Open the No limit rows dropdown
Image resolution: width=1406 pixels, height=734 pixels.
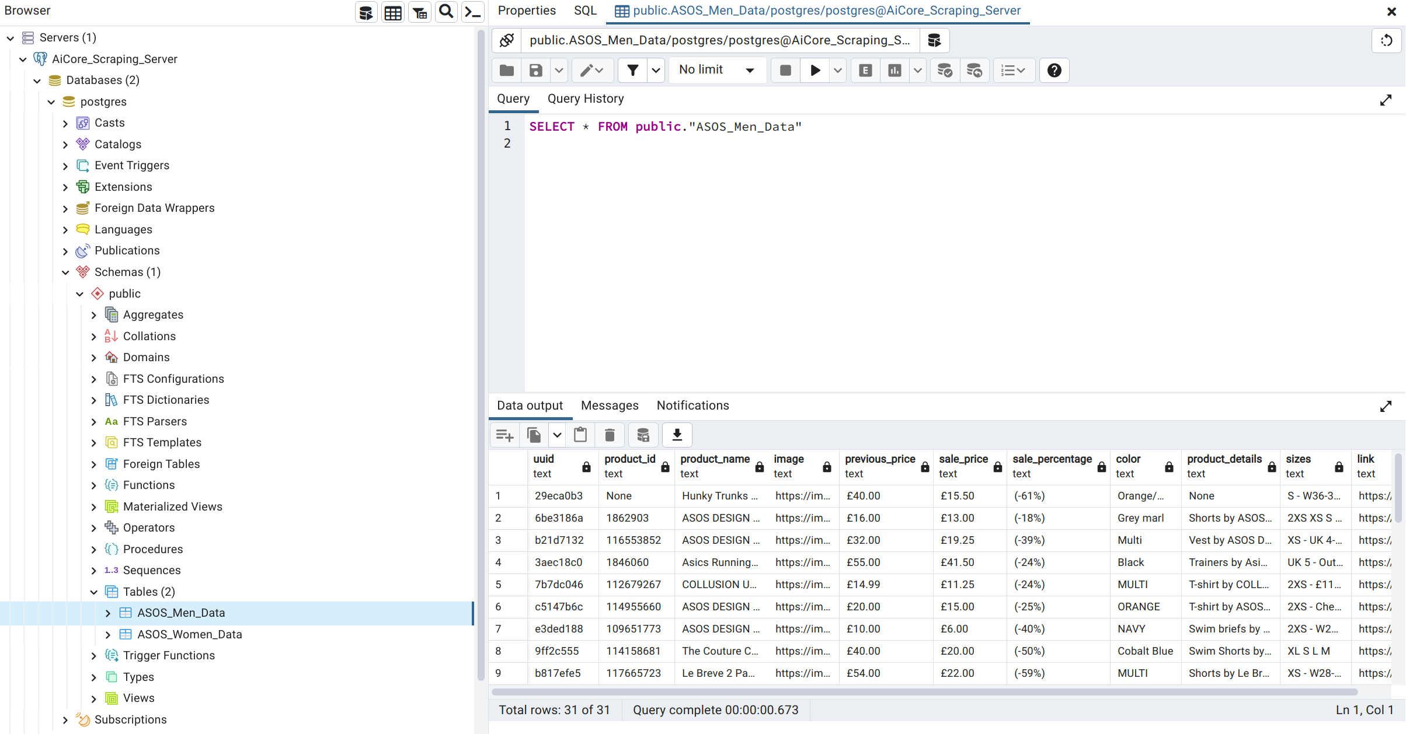coord(718,71)
